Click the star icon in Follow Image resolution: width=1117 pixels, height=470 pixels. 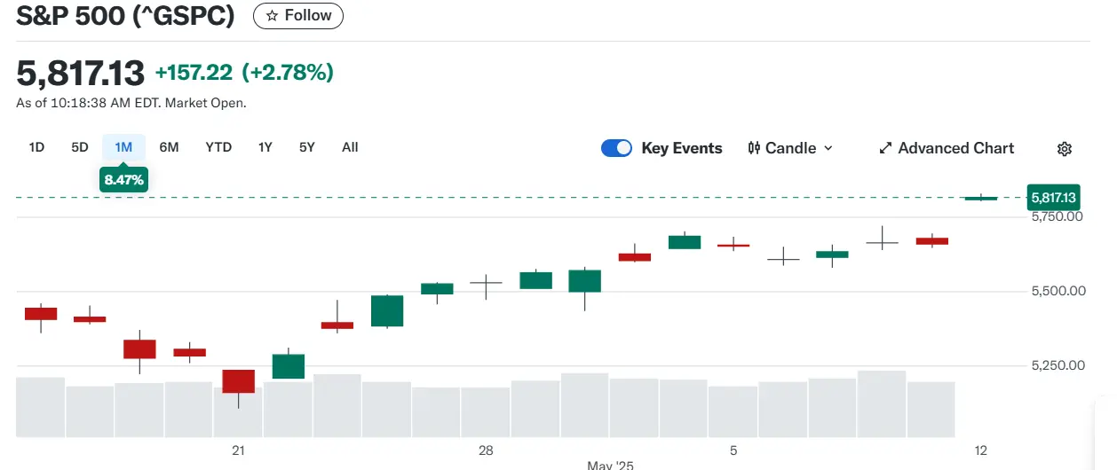[x=273, y=16]
